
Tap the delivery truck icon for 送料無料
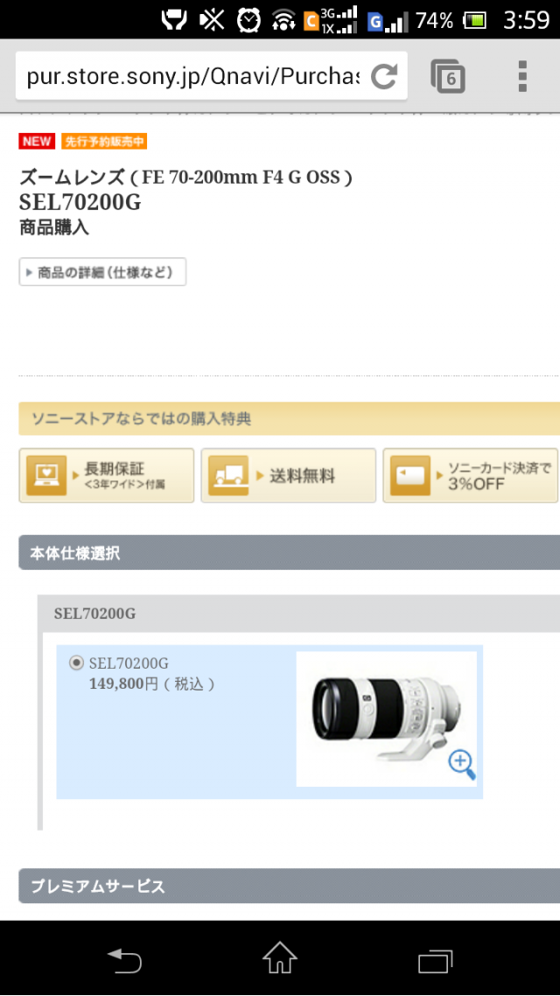coord(228,476)
